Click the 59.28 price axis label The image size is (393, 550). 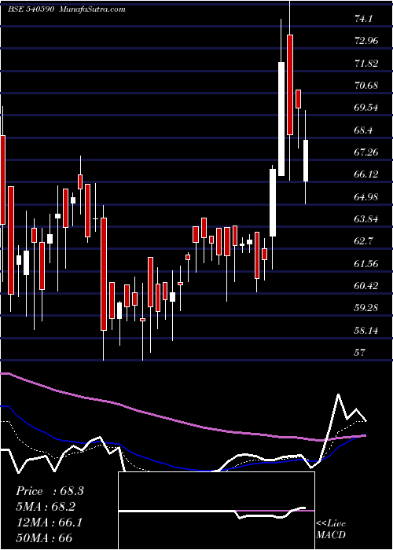(366, 308)
